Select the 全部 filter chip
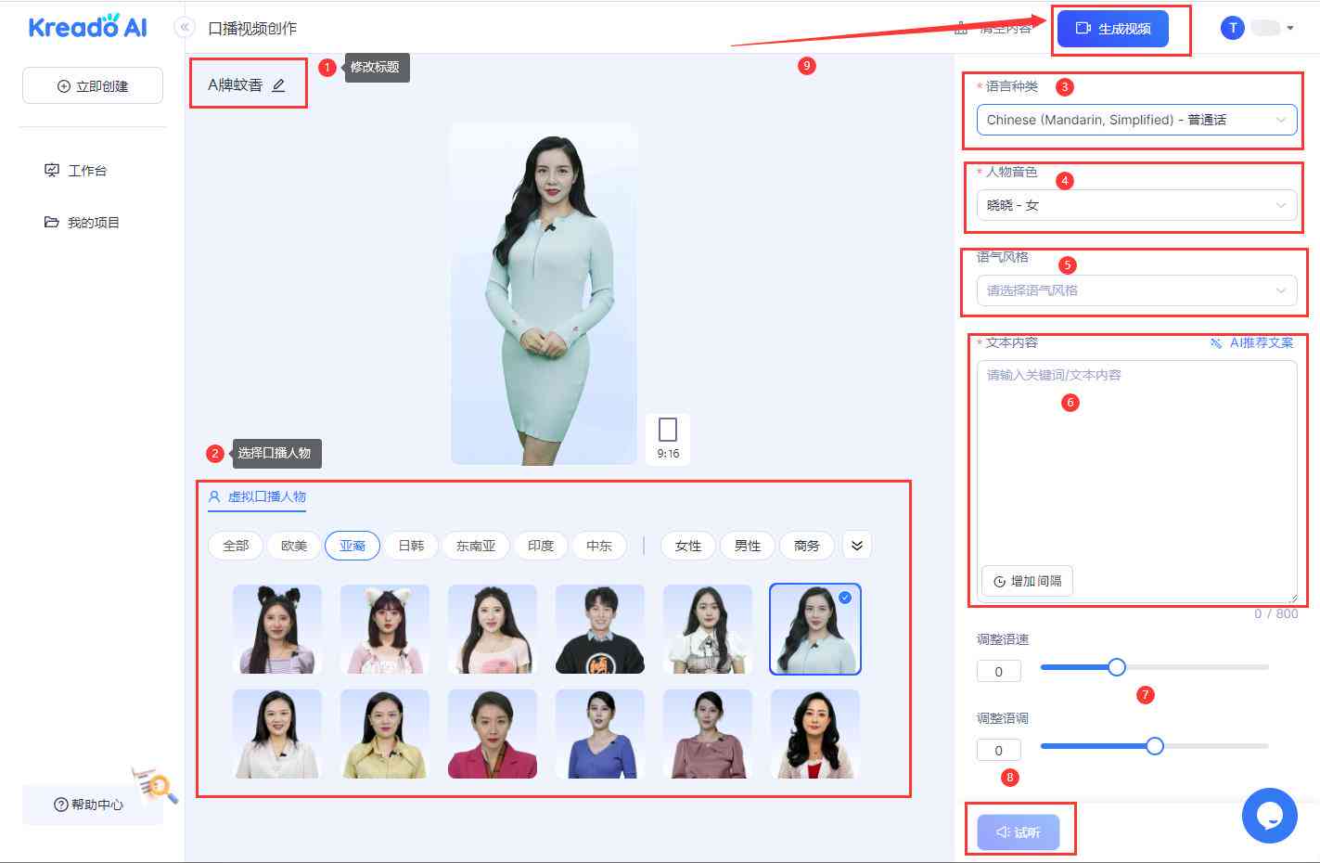This screenshot has height=863, width=1320. pos(236,546)
